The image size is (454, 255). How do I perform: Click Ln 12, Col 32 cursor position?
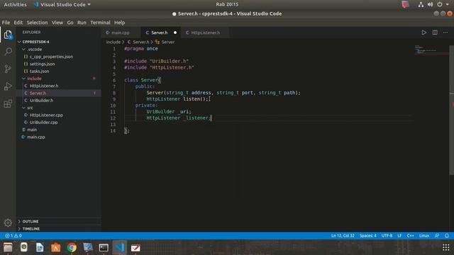tap(343, 236)
